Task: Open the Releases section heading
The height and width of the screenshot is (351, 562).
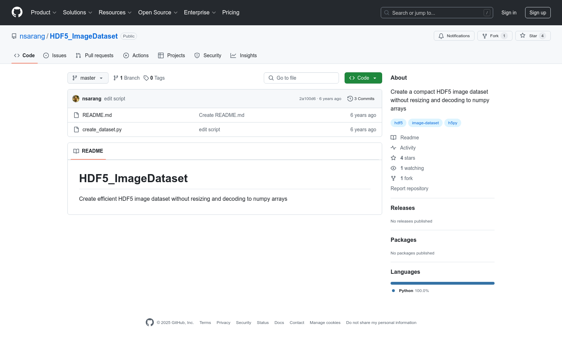Action: (403, 208)
